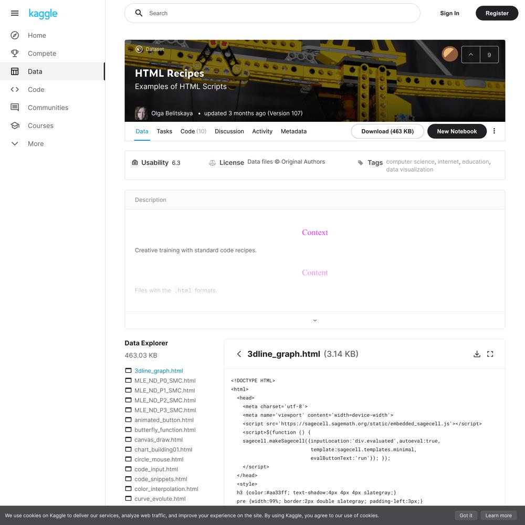This screenshot has height=525, width=525.
Task: Open the Code (10) tab
Action: tap(193, 131)
